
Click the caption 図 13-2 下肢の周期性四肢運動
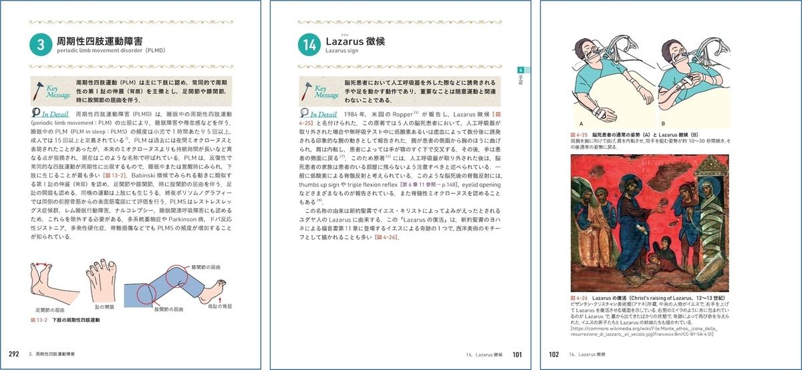click(x=65, y=321)
